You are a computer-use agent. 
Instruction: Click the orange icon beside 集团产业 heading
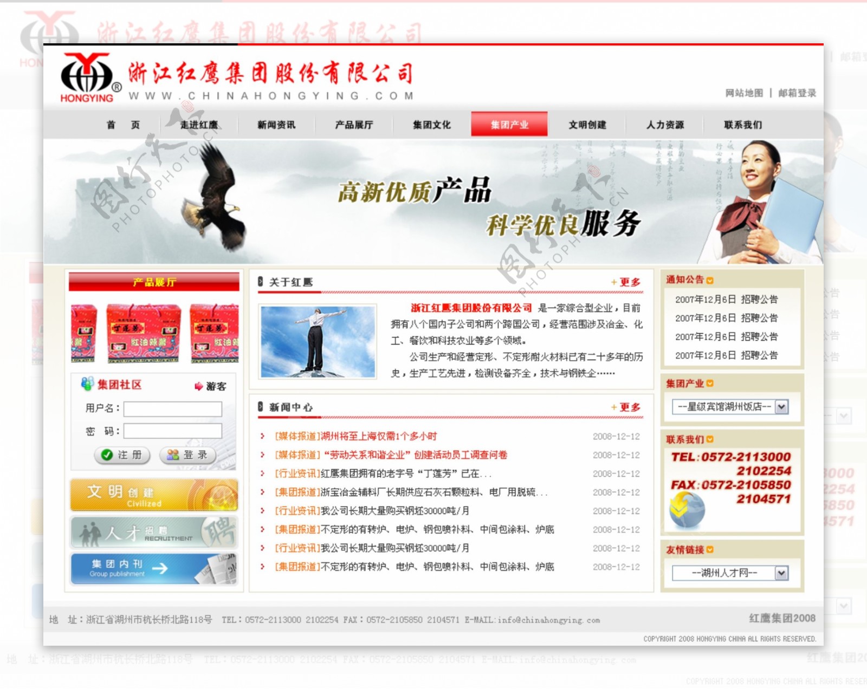pyautogui.click(x=710, y=383)
